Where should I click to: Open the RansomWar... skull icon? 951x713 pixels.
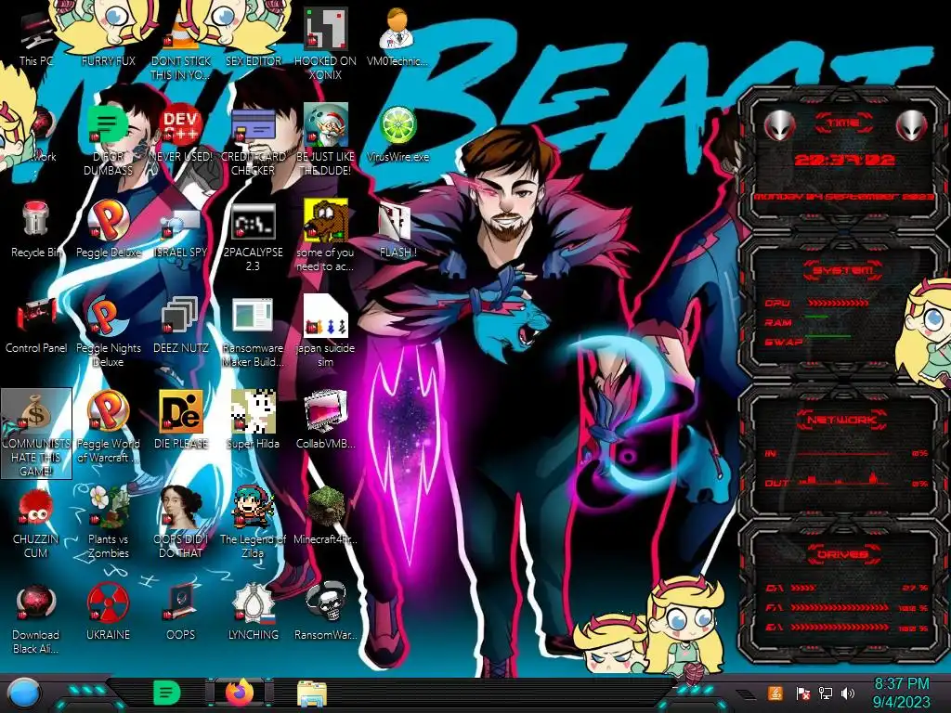325,611
